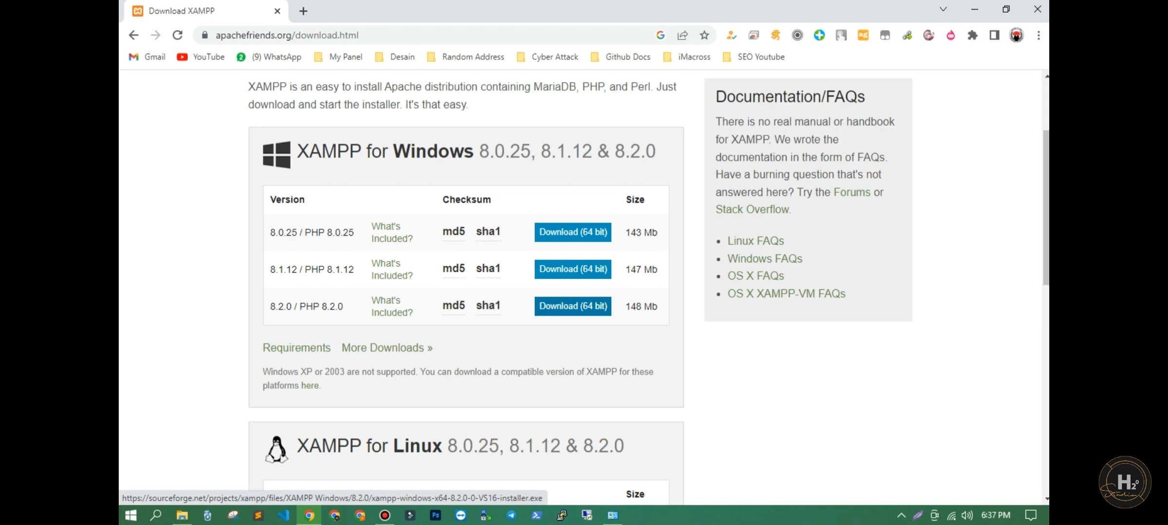Open Github Docs bookmark folder
The width and height of the screenshot is (1168, 525).
coord(620,57)
